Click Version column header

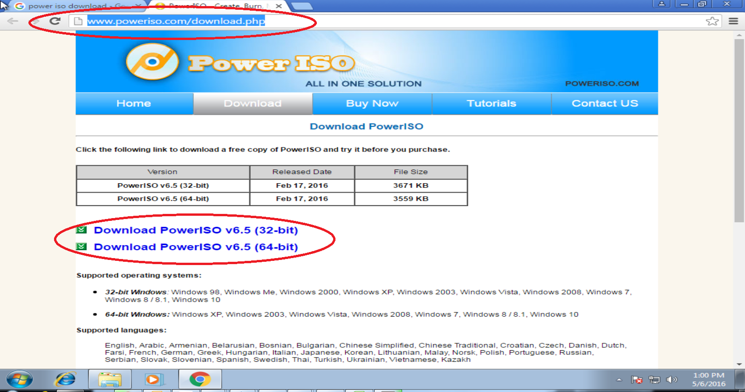[163, 172]
